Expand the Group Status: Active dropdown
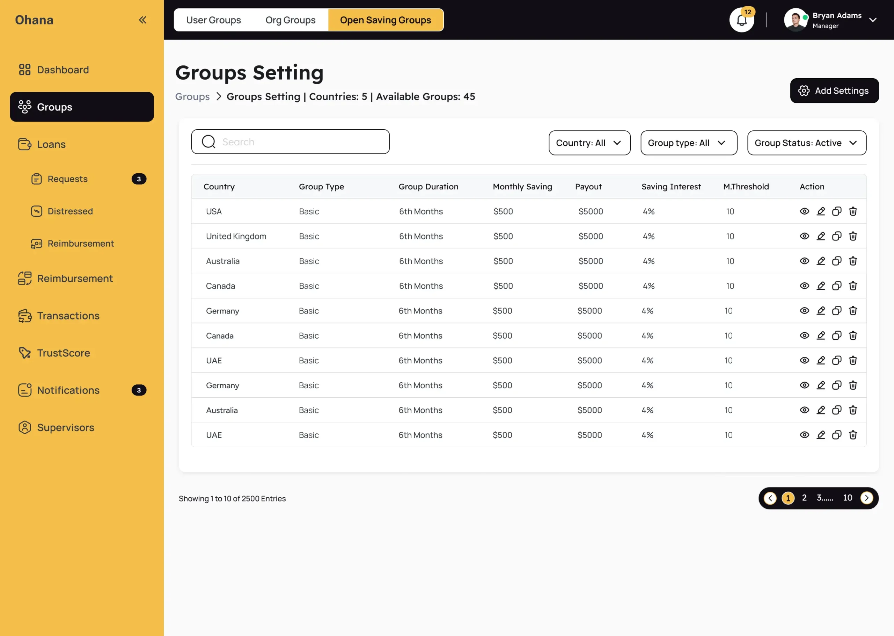 (806, 143)
